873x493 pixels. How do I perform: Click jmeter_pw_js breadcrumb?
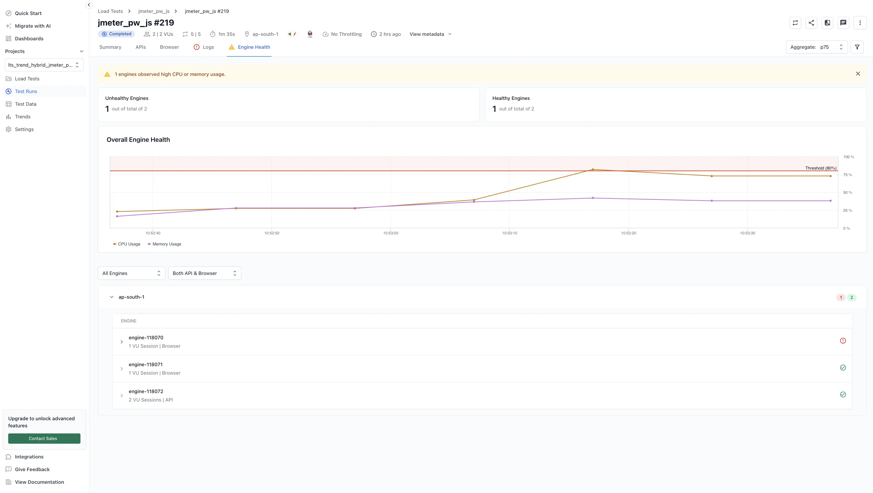[154, 11]
